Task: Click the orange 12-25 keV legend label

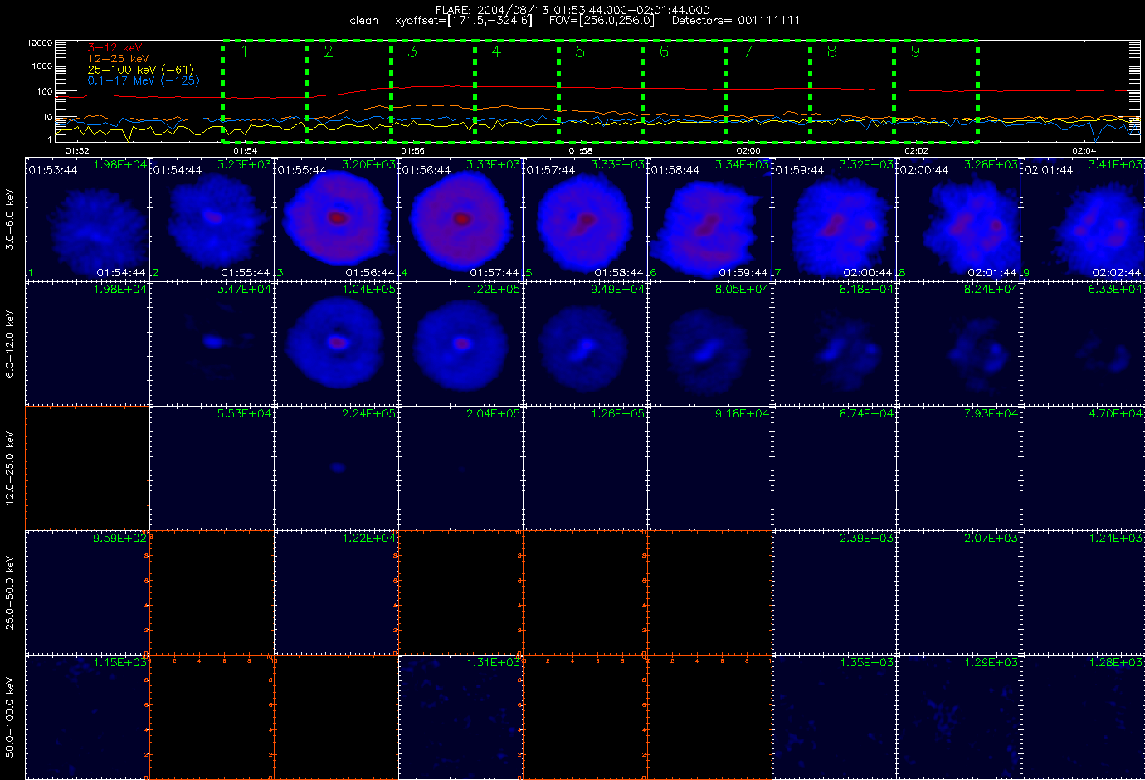Action: click(118, 59)
